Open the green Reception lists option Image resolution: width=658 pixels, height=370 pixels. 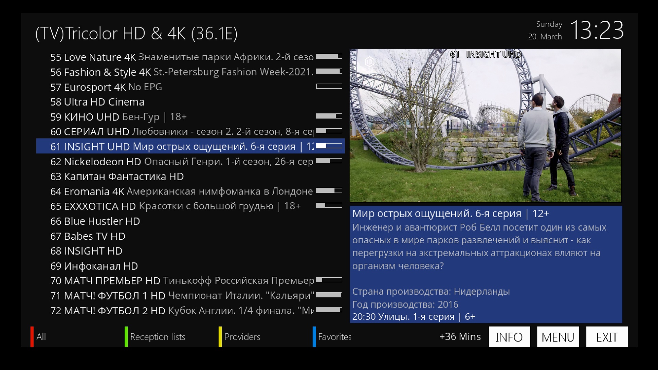click(155, 337)
